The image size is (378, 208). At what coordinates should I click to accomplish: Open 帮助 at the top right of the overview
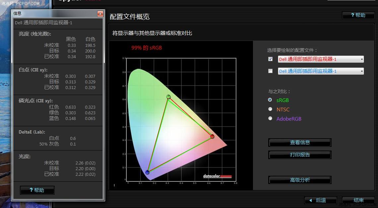click(x=358, y=15)
